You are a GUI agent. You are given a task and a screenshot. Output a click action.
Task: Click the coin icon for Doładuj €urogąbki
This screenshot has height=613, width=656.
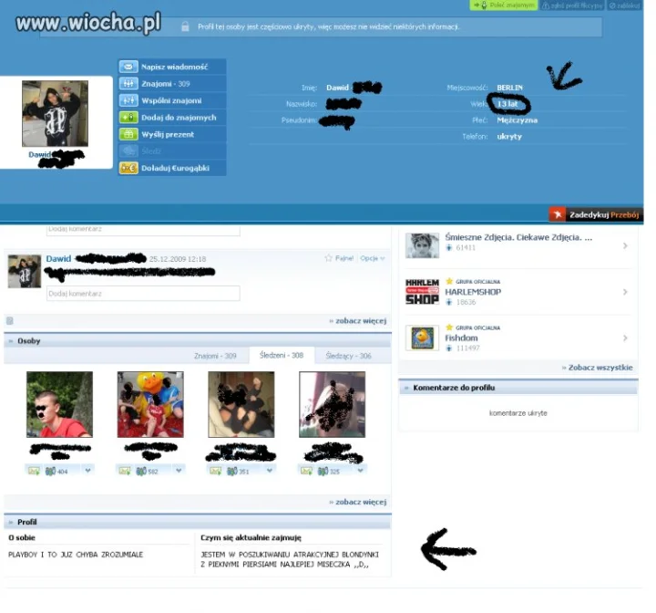coord(128,168)
